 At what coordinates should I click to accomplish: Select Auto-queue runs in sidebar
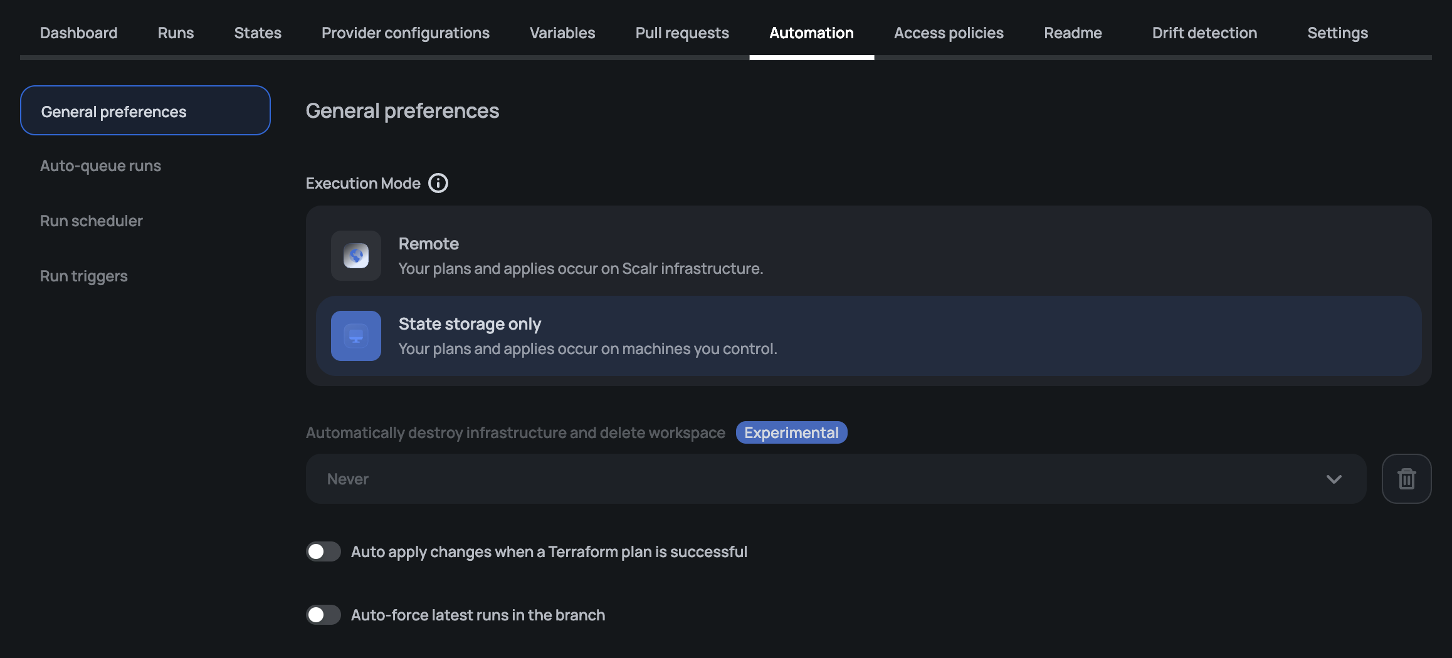point(100,165)
